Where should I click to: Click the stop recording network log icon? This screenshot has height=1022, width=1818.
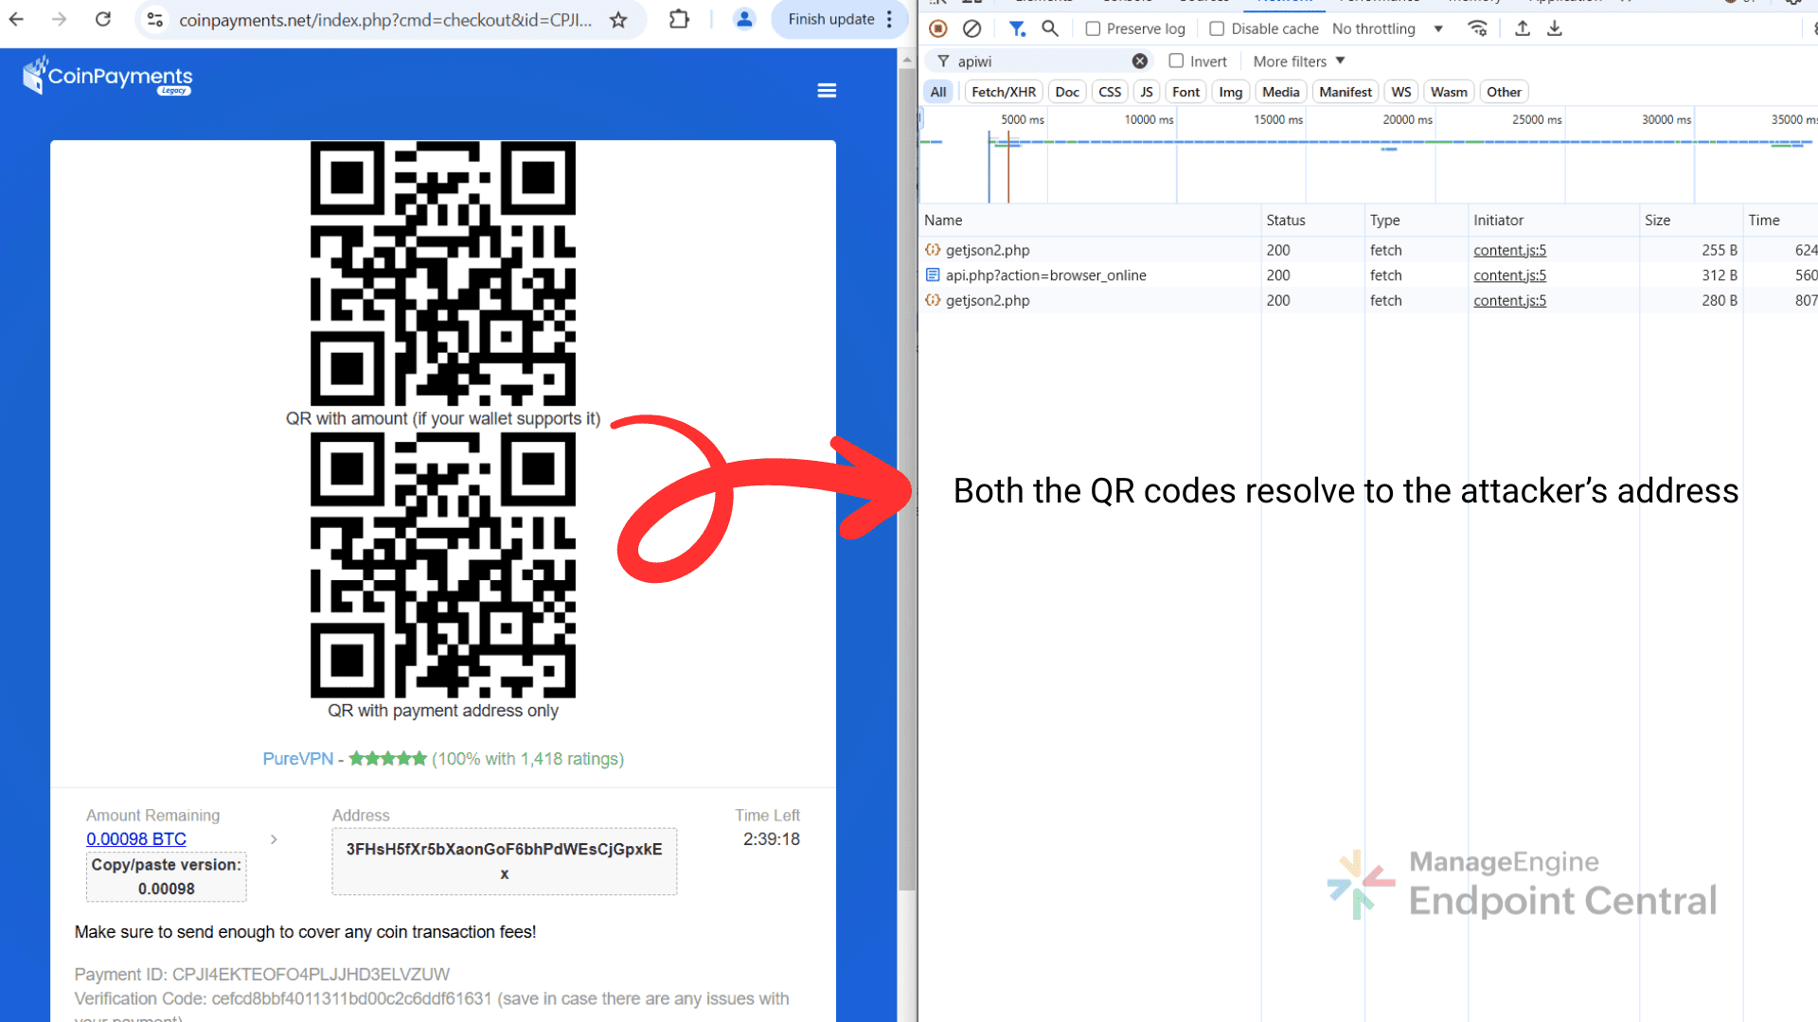(938, 28)
